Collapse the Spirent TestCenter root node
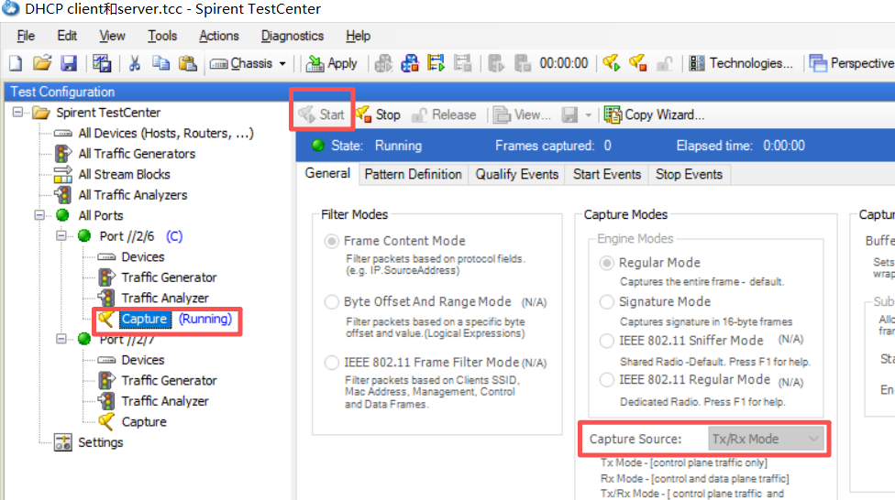 (18, 112)
